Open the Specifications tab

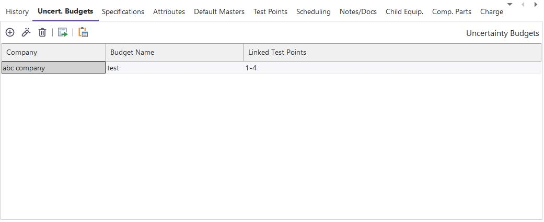(x=123, y=11)
